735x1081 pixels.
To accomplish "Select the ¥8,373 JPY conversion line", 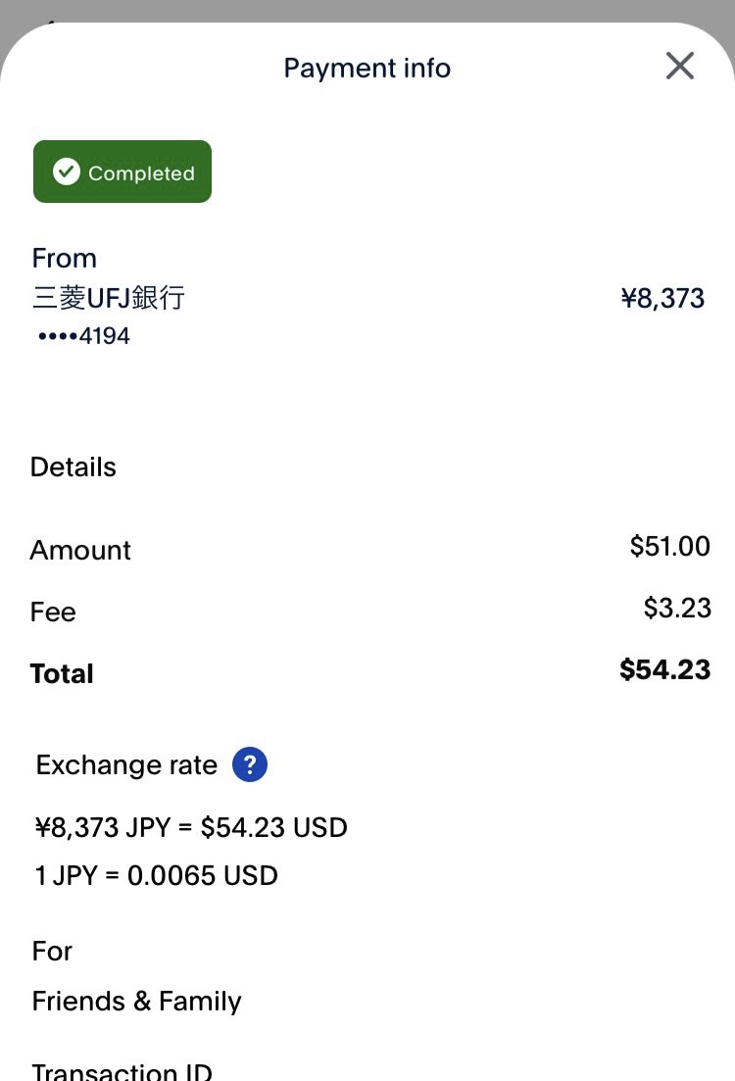I will 191,828.
